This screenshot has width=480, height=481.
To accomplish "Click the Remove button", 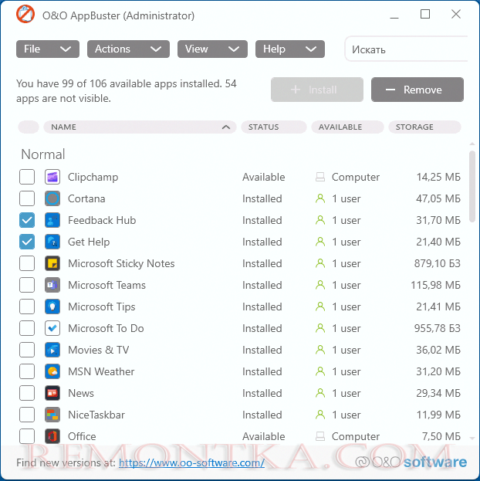I will tap(417, 90).
